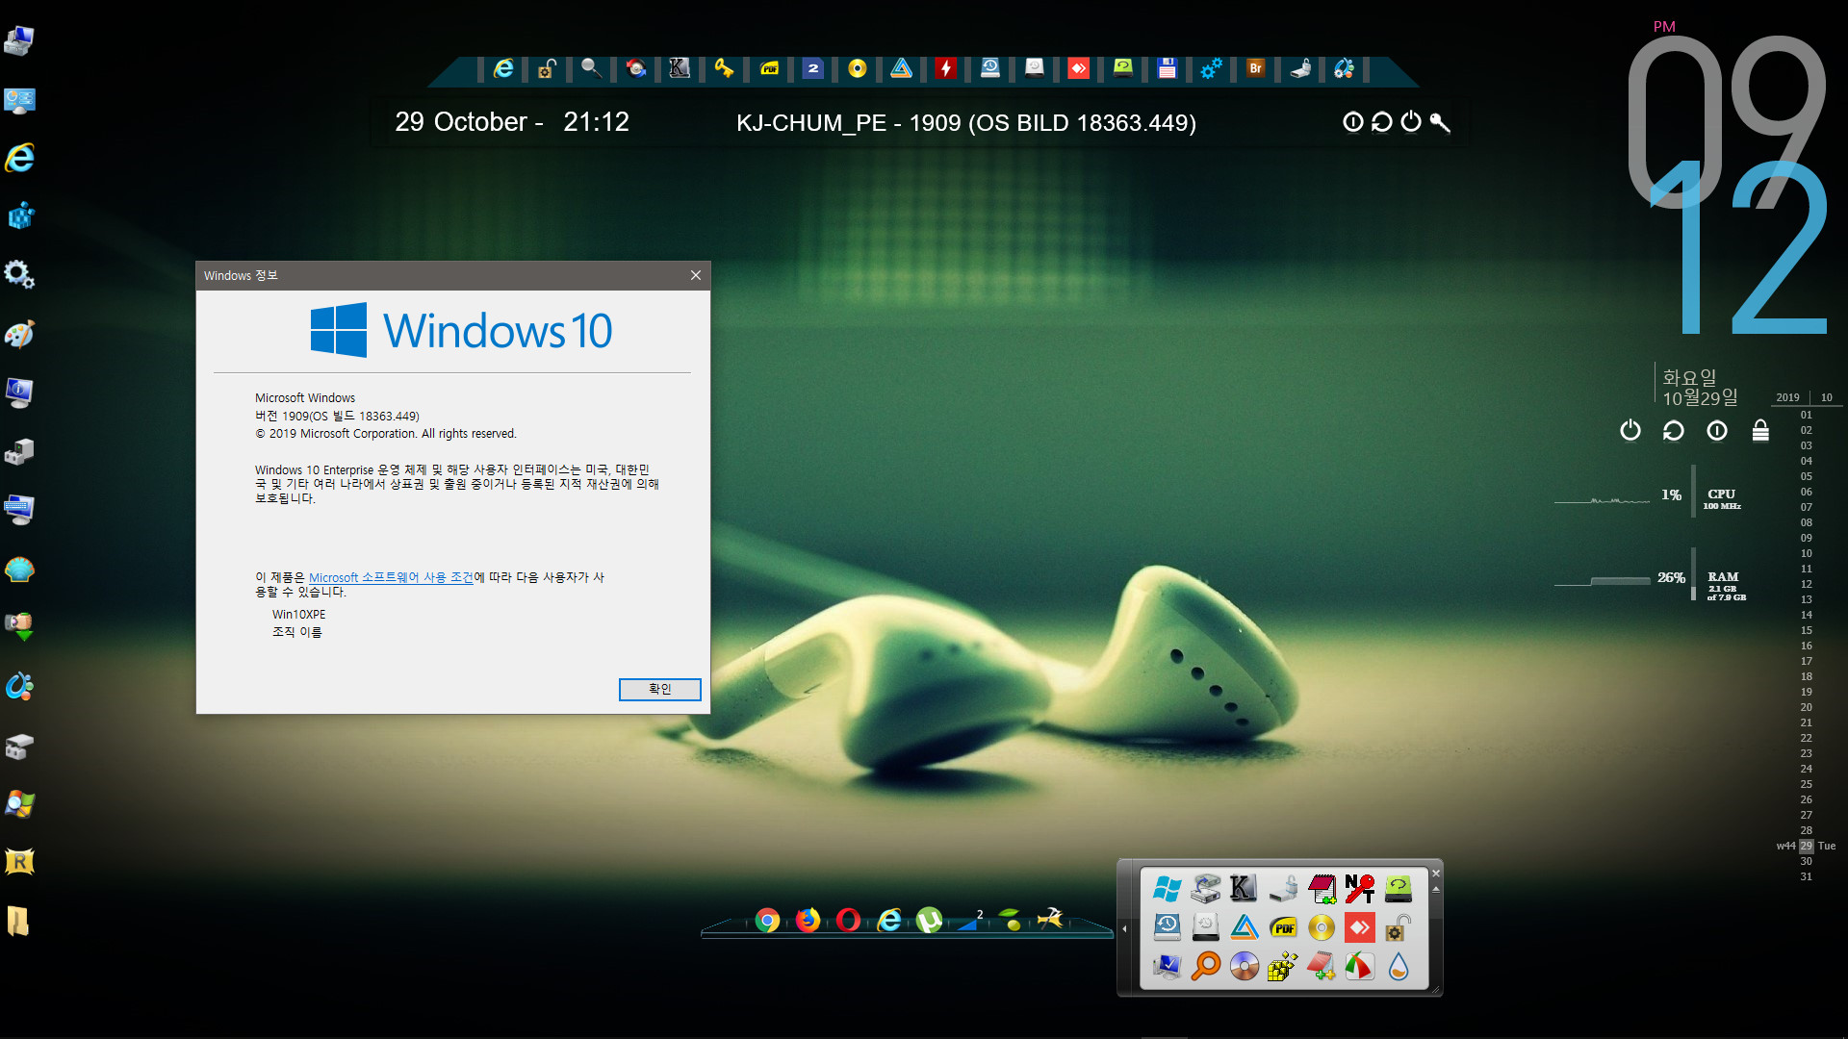
Task: Launch the CD disc icon in launcher bottom row
Action: [1244, 966]
